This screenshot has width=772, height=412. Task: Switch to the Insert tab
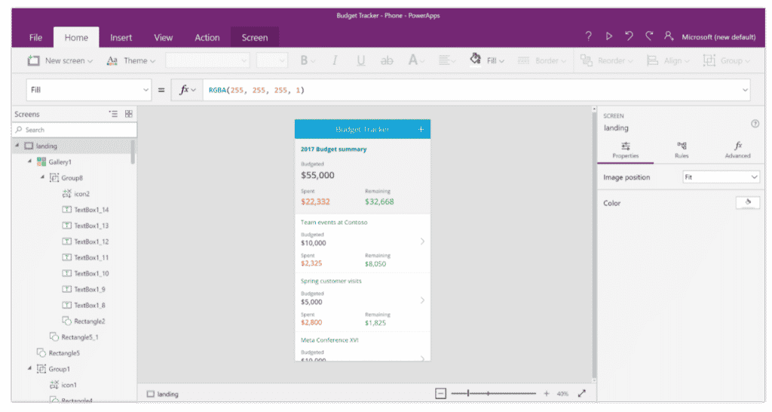[x=121, y=38]
